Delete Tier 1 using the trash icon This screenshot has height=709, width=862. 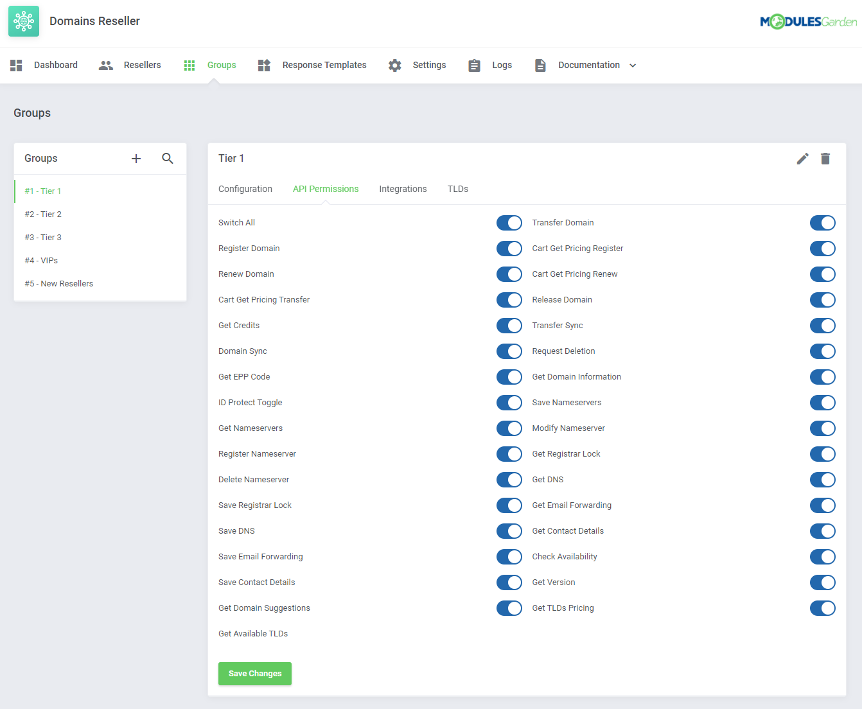tap(825, 158)
